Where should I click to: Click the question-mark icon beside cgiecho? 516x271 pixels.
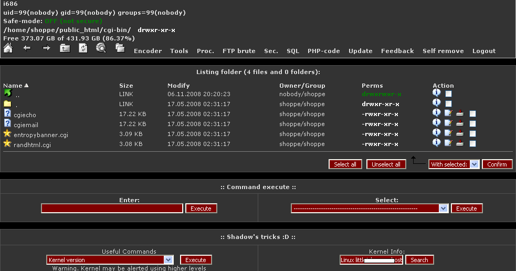[x=7, y=113]
